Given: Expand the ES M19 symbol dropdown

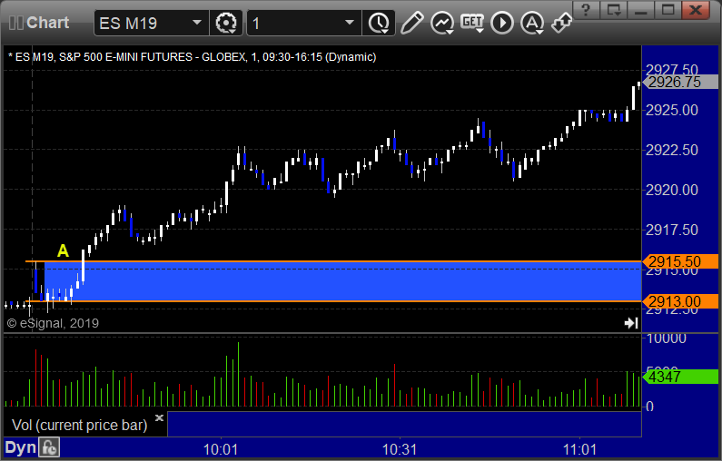Looking at the screenshot, I should (197, 23).
